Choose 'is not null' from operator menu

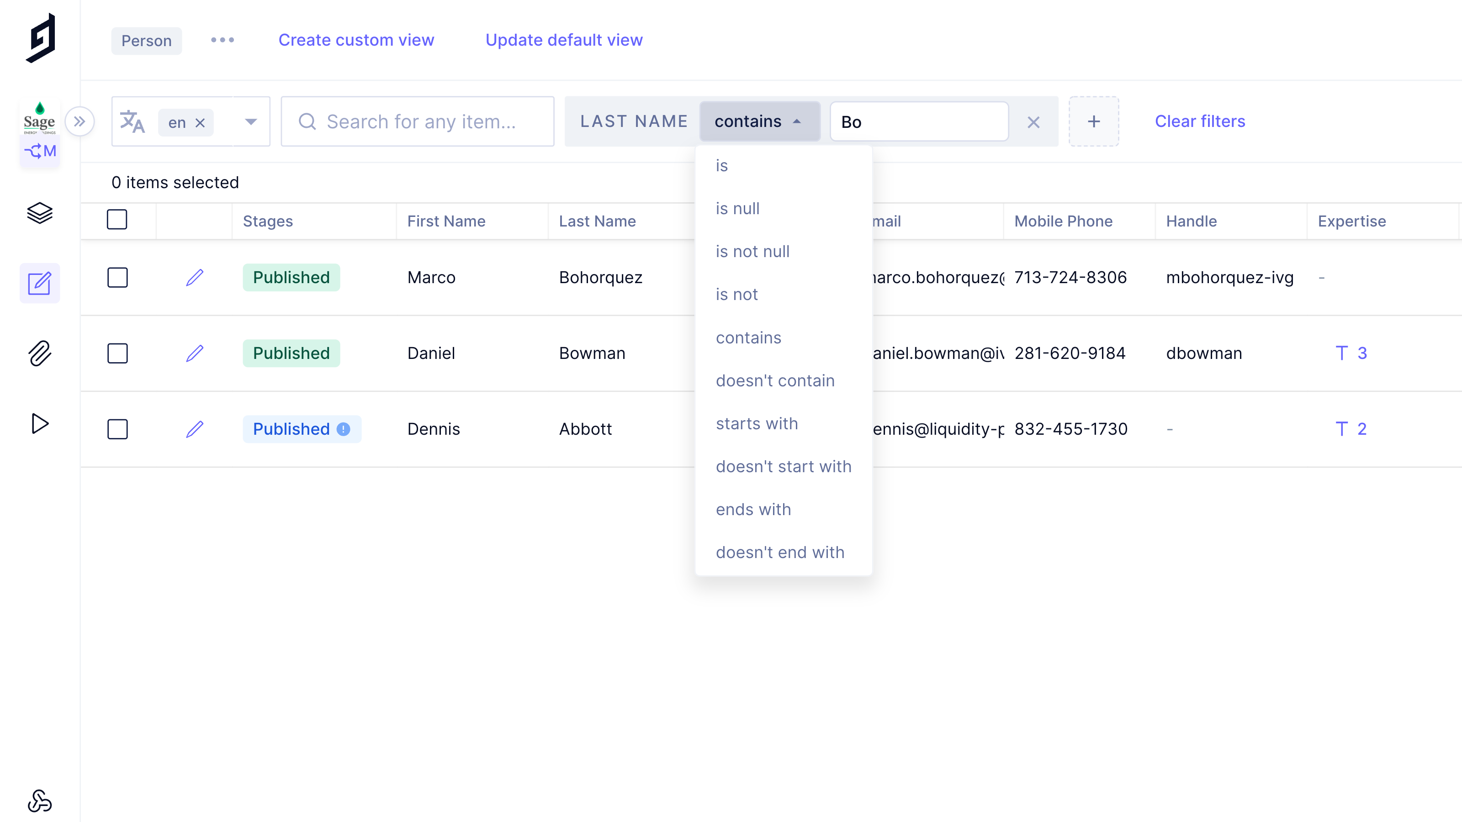[x=752, y=251]
